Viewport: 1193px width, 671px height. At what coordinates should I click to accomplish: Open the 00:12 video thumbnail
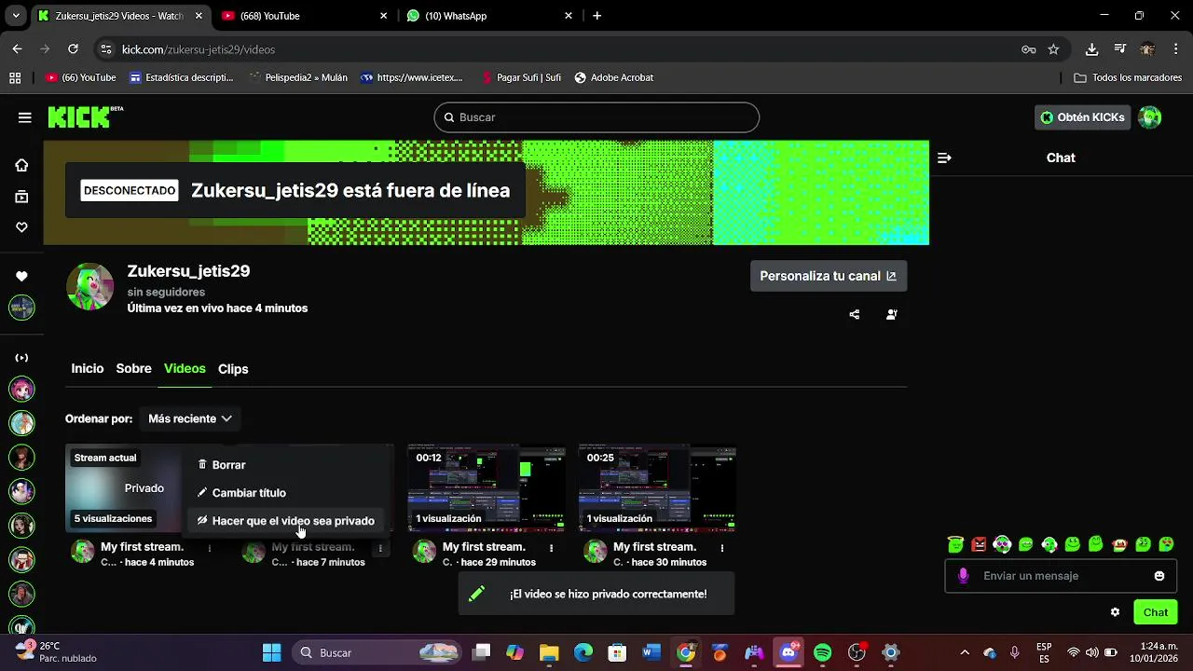tap(487, 488)
